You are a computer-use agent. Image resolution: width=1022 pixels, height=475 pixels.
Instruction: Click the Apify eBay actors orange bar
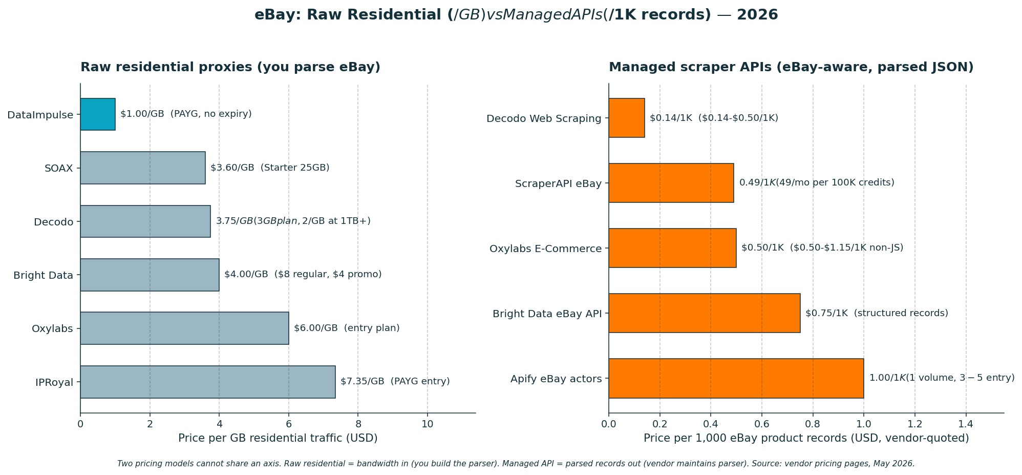pos(736,378)
